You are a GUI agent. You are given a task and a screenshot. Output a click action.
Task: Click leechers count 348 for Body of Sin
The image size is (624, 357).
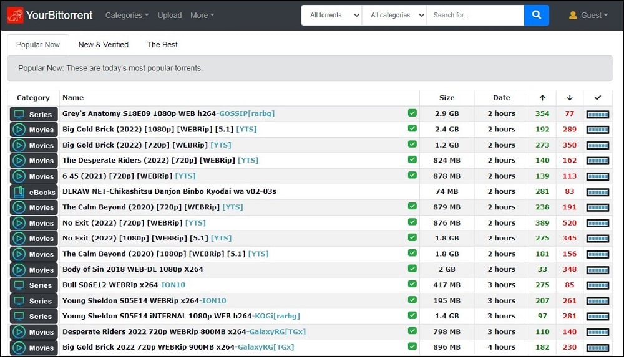[570, 270]
